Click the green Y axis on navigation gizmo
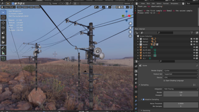The width and height of the screenshot is (199, 112). point(123,16)
